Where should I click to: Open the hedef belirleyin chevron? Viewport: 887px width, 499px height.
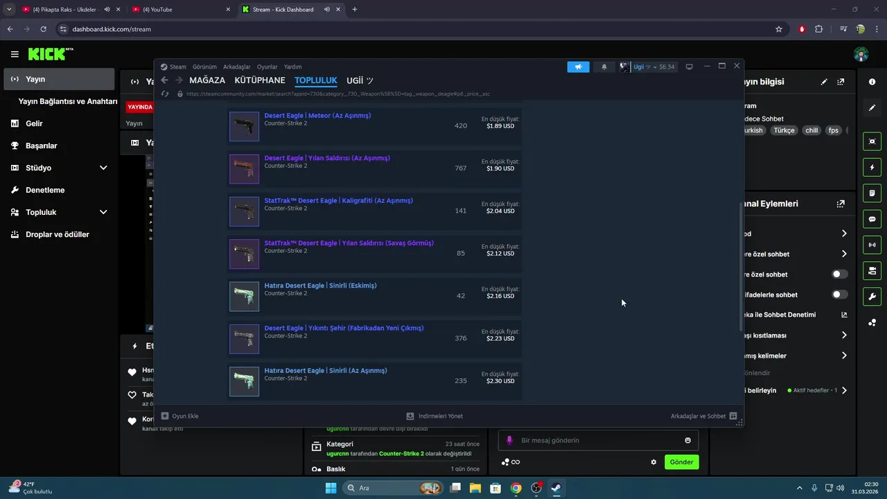(844, 390)
